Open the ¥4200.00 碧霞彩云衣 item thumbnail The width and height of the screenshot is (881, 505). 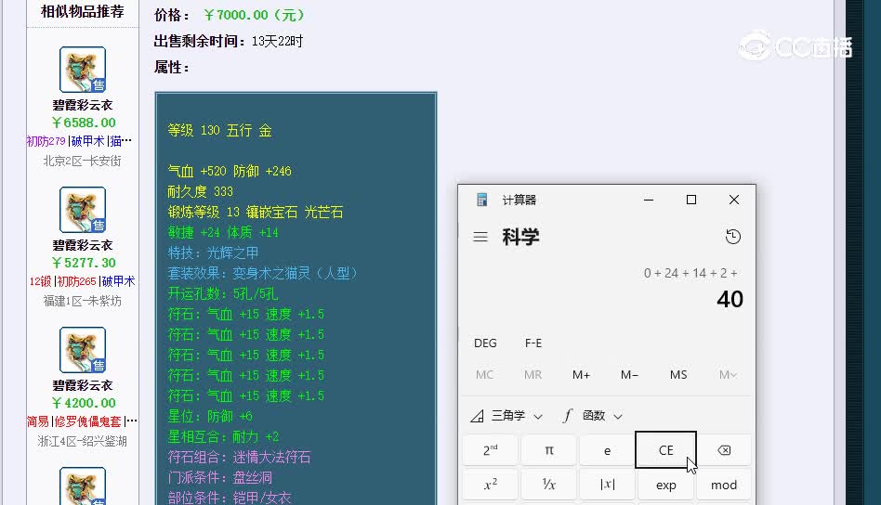click(83, 350)
